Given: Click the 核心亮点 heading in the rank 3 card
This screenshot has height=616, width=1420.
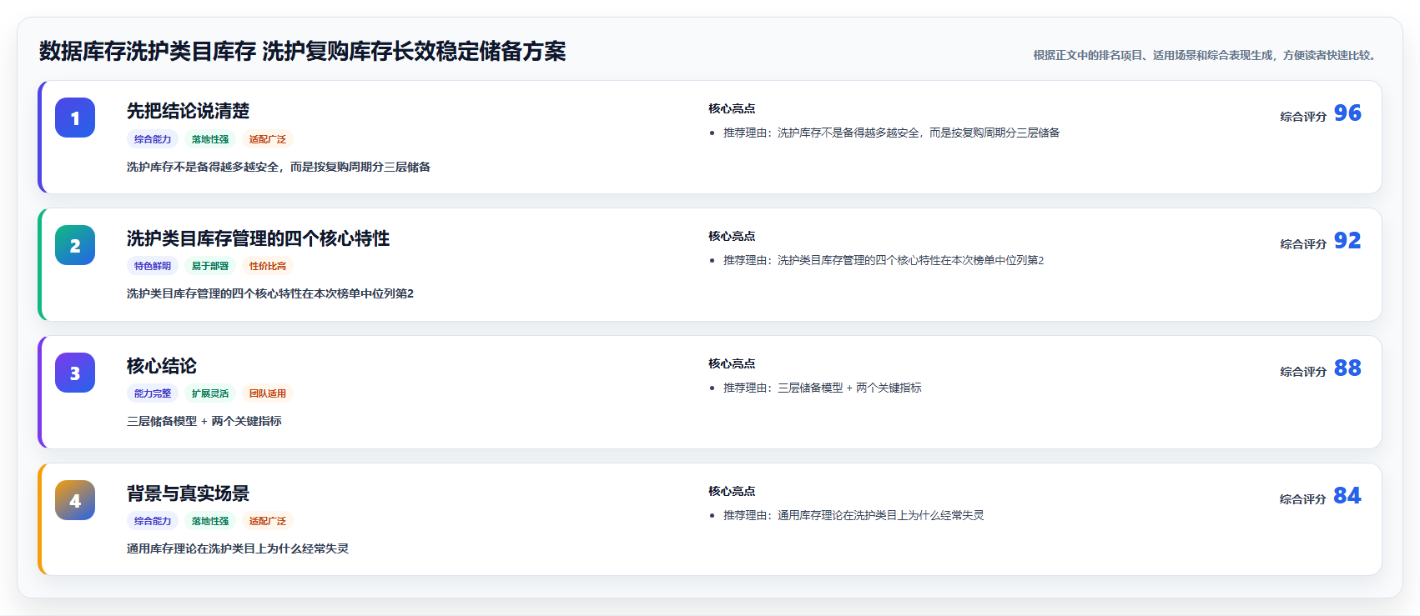Looking at the screenshot, I should 732,363.
